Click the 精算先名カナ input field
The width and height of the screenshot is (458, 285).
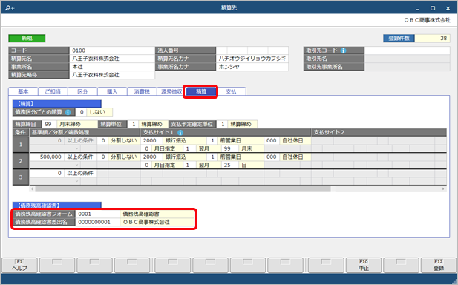(x=252, y=59)
